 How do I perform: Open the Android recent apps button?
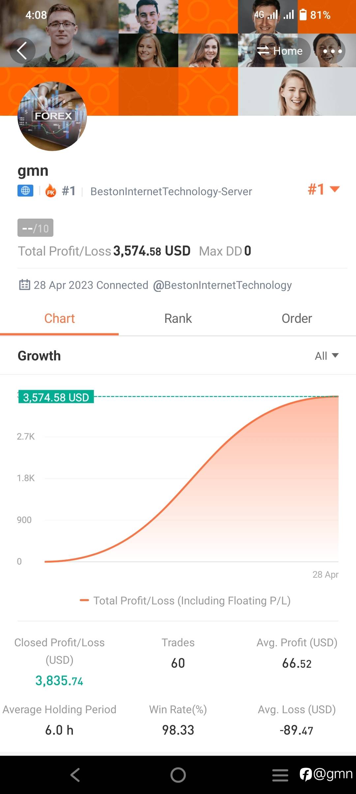coord(280,775)
